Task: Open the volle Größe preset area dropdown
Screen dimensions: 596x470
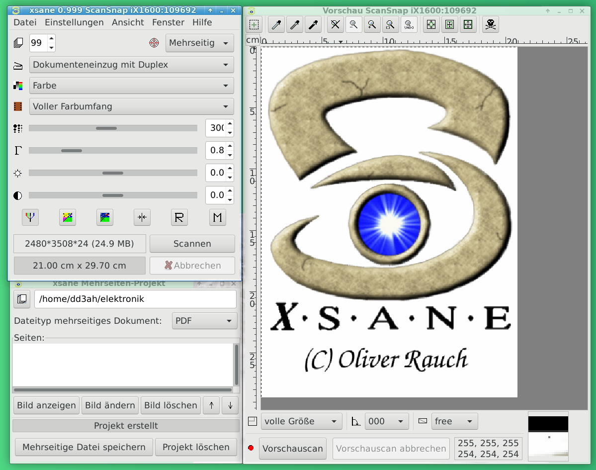Action: pos(301,421)
